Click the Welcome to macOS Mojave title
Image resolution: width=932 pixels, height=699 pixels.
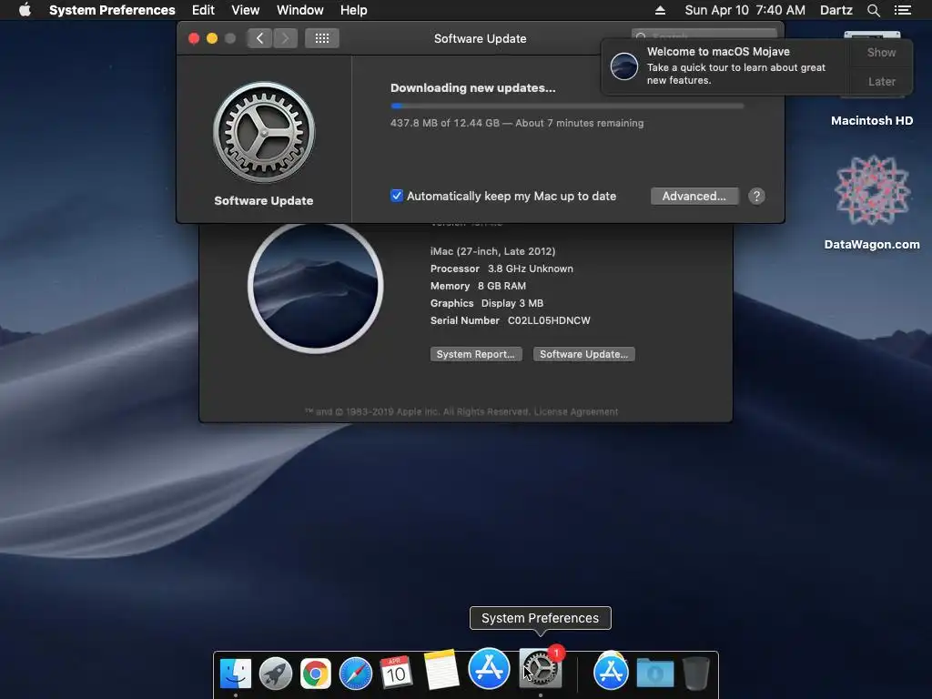point(718,52)
